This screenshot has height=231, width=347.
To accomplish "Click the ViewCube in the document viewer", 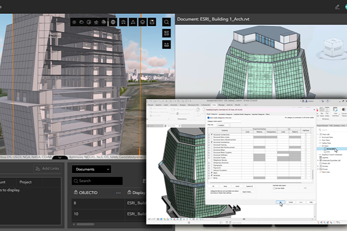I will click(333, 48).
